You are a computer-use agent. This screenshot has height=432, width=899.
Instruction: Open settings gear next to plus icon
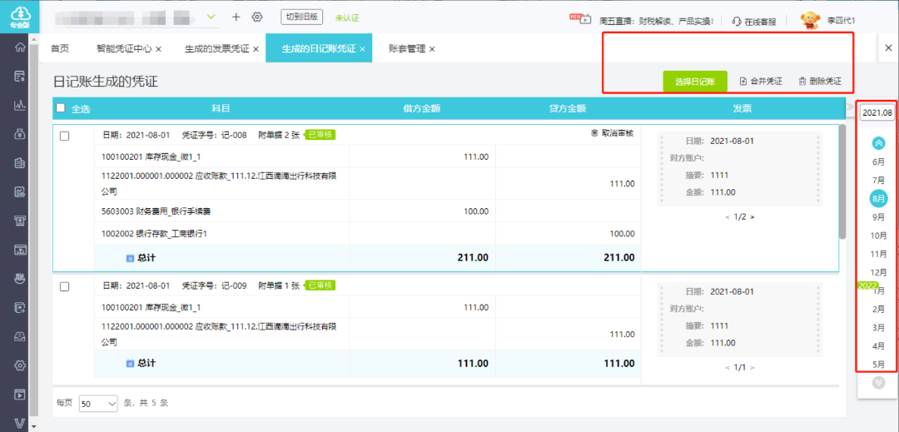[257, 17]
